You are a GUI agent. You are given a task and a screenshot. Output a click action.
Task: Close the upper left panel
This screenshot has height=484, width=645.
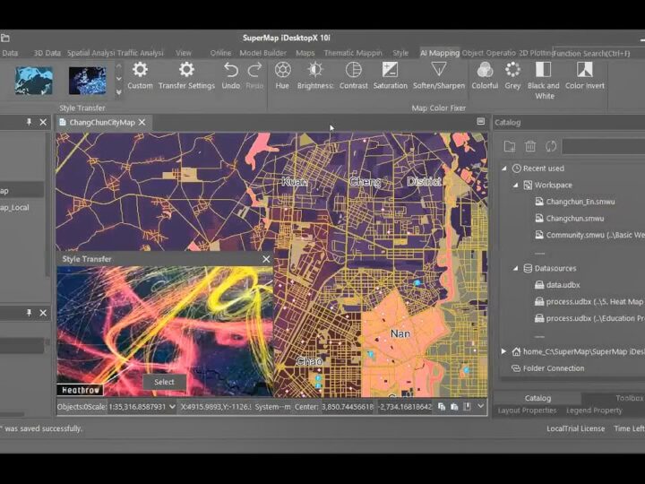pyautogui.click(x=43, y=122)
